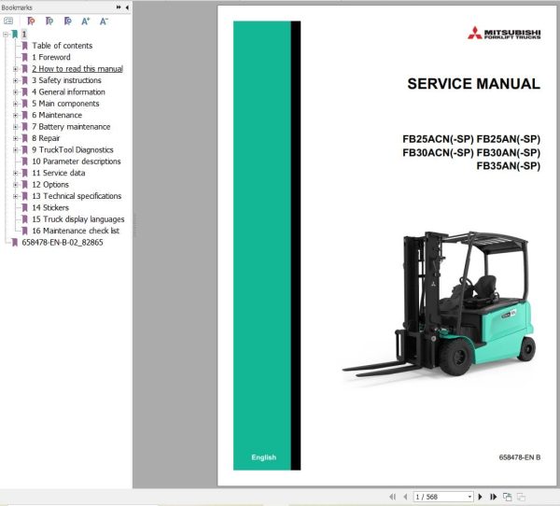Open 9 TruckTool Diagnostics bookmark
Screen dimensions: 560x506
click(x=73, y=149)
